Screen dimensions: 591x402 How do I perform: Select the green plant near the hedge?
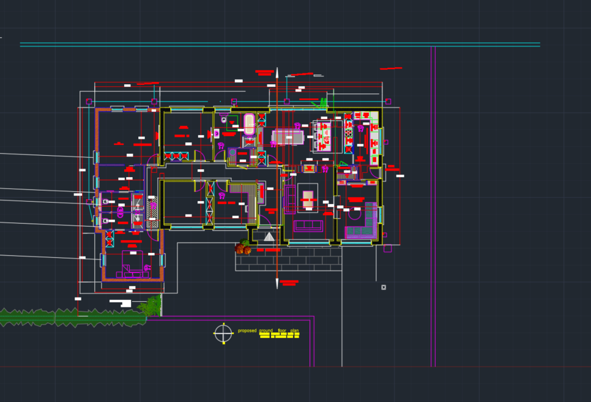[x=151, y=305]
